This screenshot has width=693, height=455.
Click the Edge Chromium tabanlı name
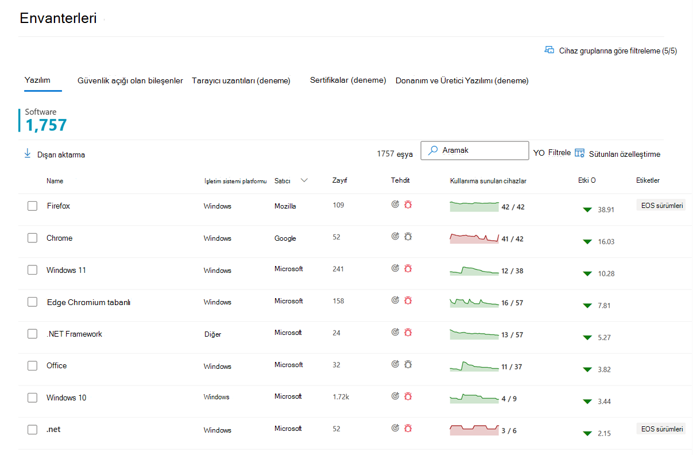(x=89, y=302)
